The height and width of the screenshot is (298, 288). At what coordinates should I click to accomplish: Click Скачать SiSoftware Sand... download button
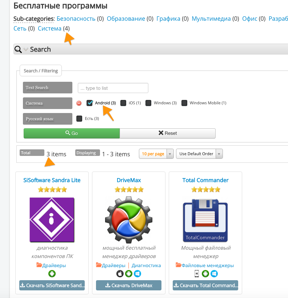click(52, 285)
